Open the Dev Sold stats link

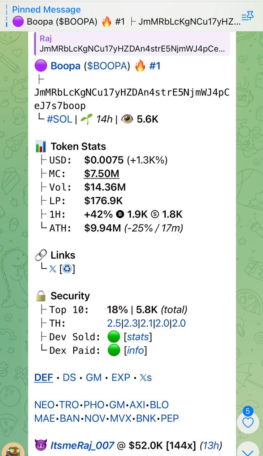(138, 337)
